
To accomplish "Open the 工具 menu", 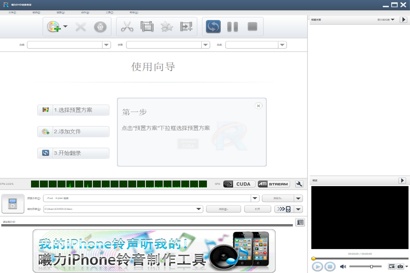I will 109,12.
